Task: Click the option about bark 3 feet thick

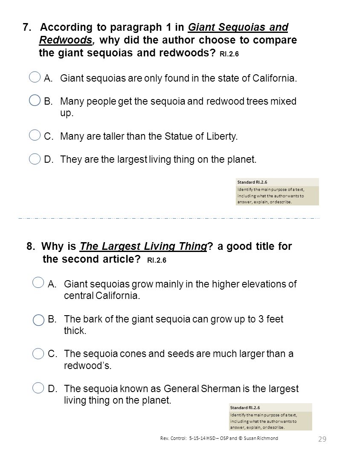Action: coord(174,325)
